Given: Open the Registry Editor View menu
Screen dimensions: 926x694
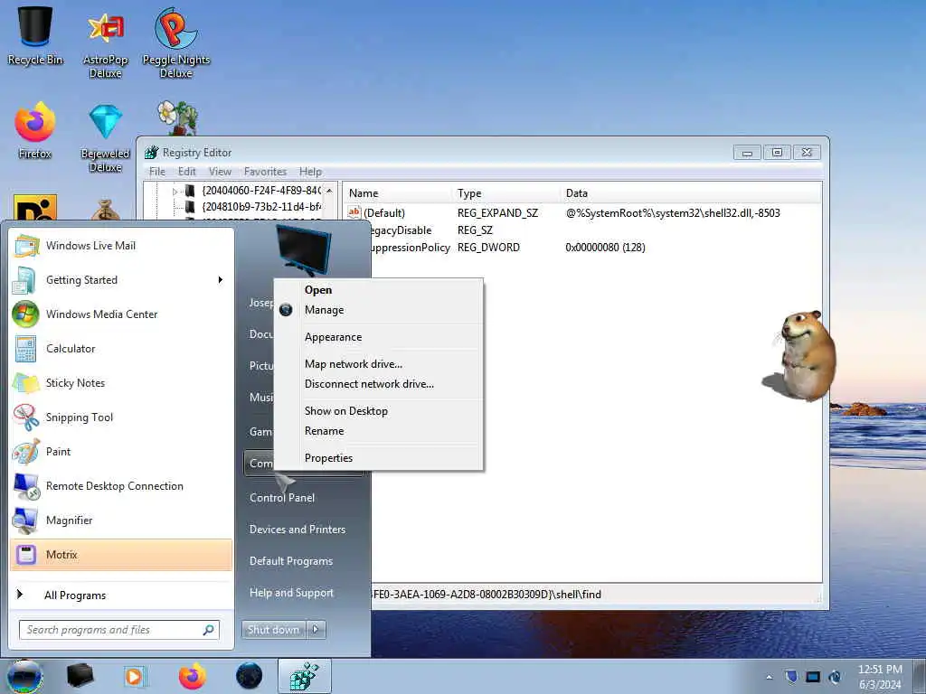Looking at the screenshot, I should tap(220, 172).
